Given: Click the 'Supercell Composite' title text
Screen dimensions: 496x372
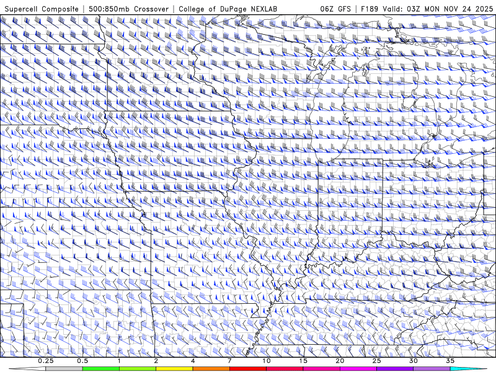Looking at the screenshot, I should tap(42, 9).
